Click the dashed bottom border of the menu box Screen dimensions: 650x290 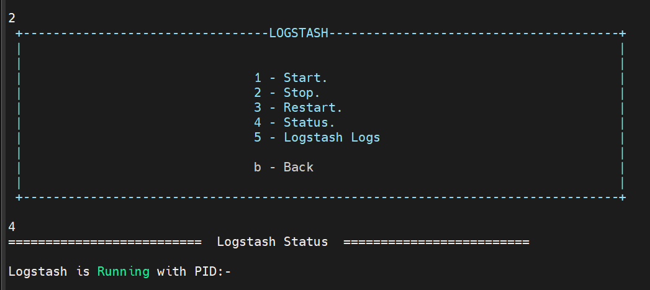pos(320,197)
